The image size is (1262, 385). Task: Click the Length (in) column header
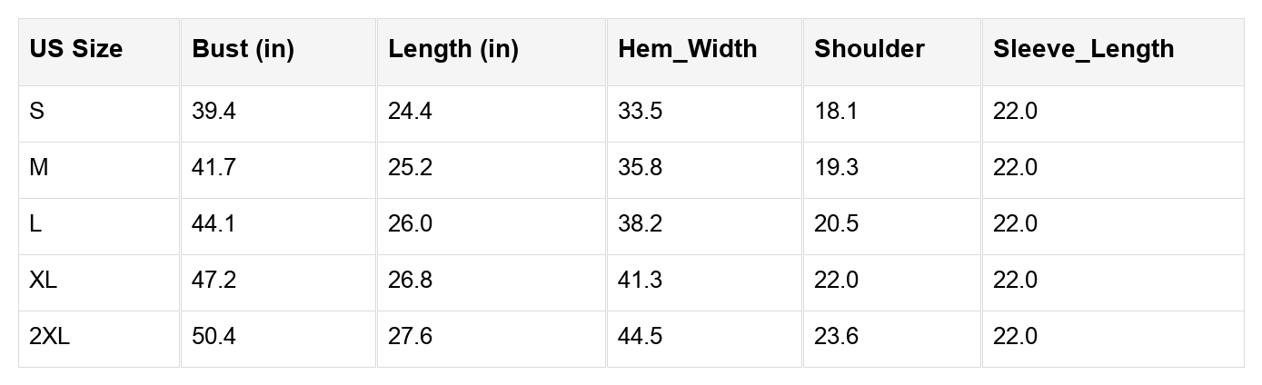(x=452, y=49)
